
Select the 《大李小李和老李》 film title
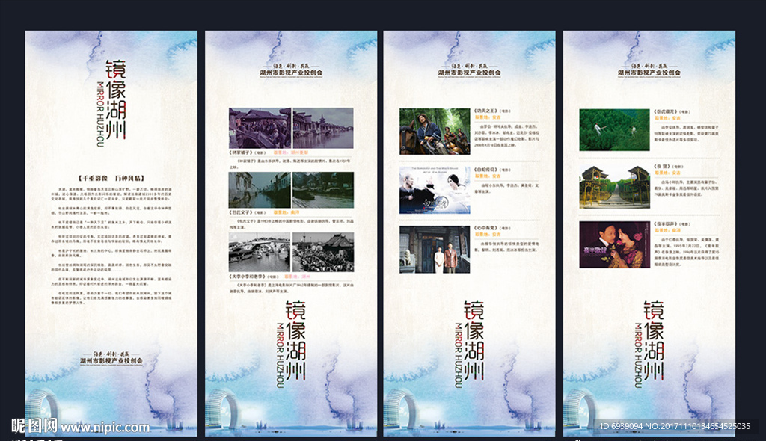248,277
